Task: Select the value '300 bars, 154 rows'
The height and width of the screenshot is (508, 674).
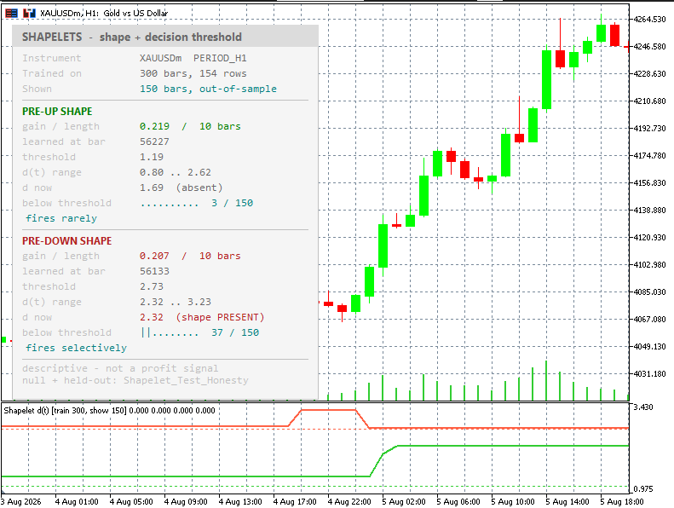Action: (193, 73)
